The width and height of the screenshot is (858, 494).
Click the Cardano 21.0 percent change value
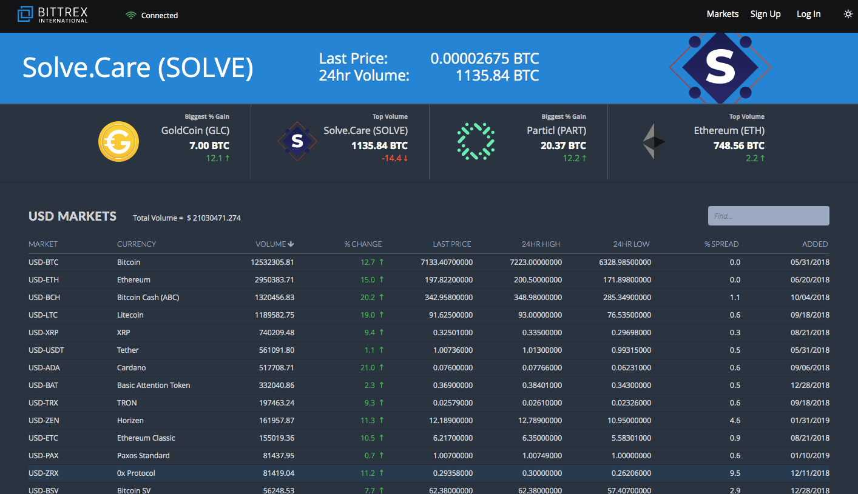pos(368,368)
